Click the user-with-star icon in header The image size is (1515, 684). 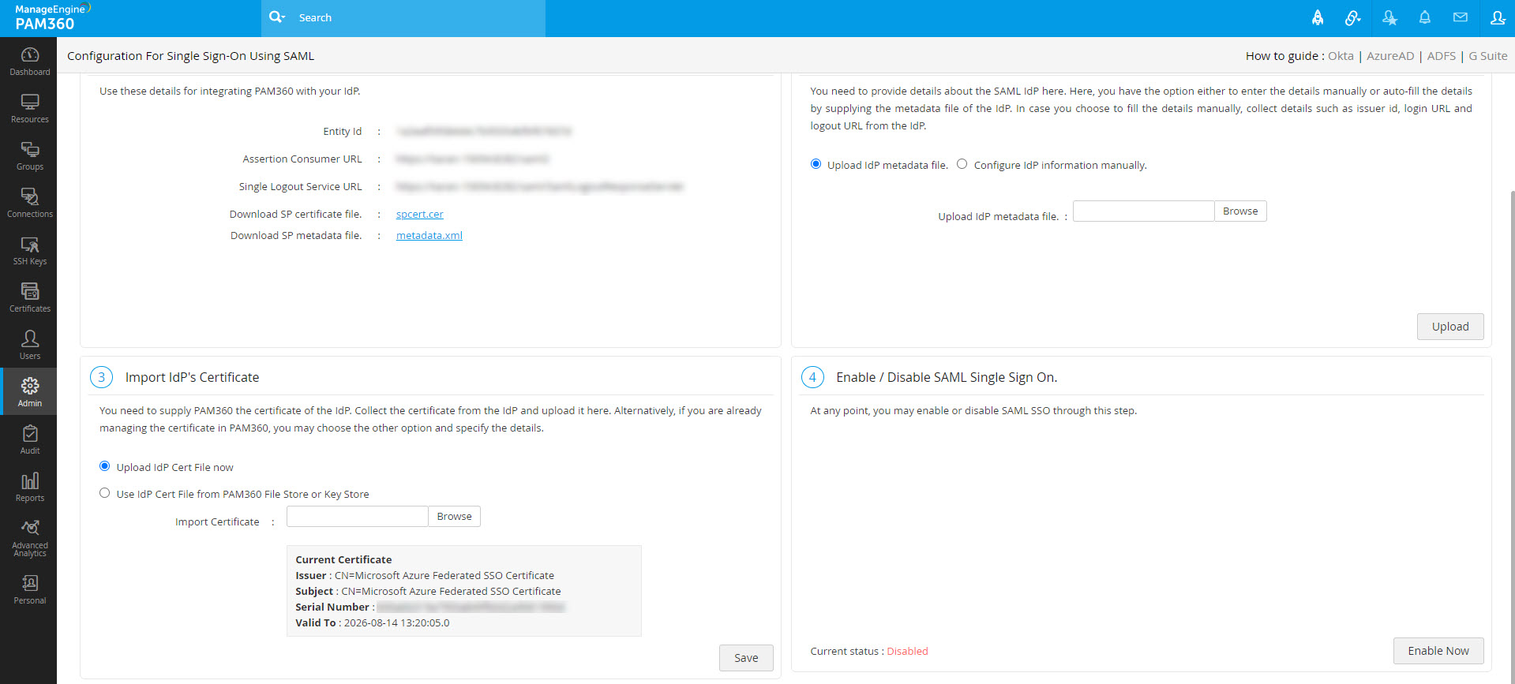1389,17
